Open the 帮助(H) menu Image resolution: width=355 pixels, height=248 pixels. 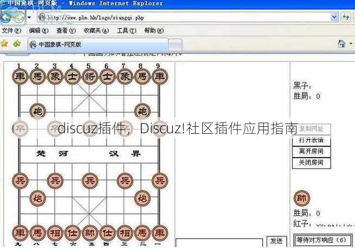pos(154,30)
